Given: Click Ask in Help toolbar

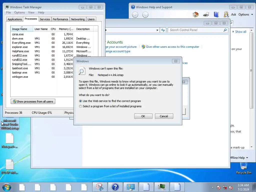Looking at the screenshot, I should point(234,14).
